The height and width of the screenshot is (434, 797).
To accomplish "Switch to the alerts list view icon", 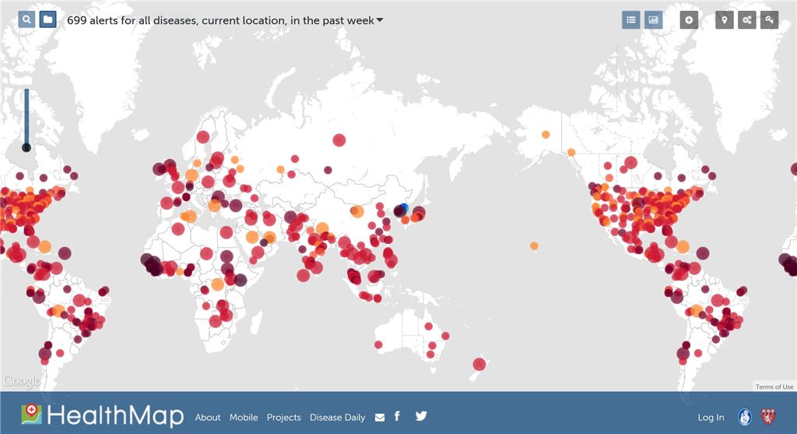I will click(630, 19).
